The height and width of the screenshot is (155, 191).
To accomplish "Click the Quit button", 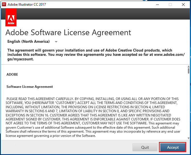I will click(145, 147).
